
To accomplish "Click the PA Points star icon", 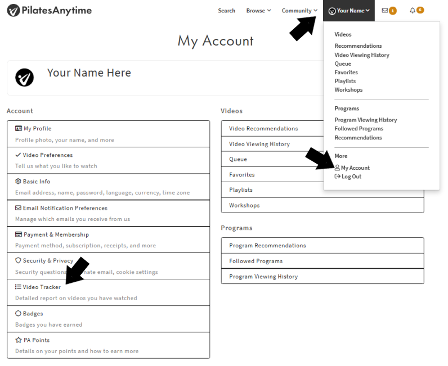I will 19,340.
